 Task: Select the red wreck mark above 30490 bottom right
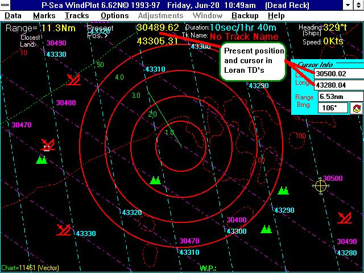click(x=345, y=218)
